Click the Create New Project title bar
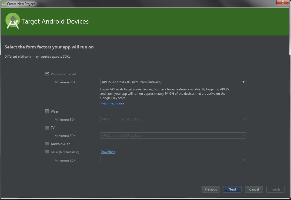Screen dimensions: 291x200 pyautogui.click(x=135, y=4)
